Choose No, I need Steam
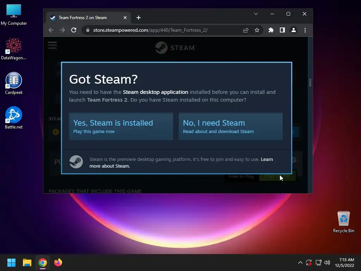The image size is (361, 271). [231, 126]
